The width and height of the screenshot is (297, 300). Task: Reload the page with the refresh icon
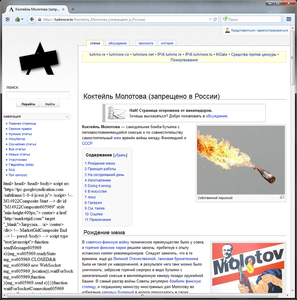click(215, 19)
